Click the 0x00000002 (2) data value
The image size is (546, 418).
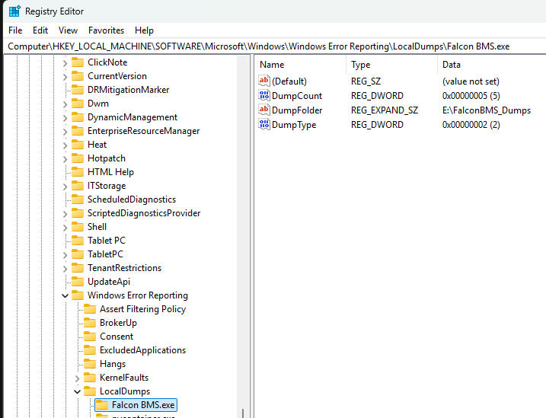471,125
